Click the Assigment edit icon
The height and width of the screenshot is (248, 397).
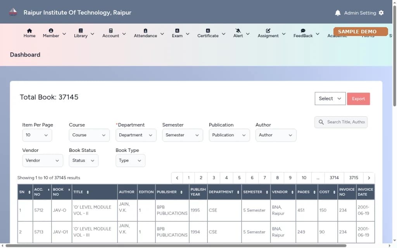[268, 31]
